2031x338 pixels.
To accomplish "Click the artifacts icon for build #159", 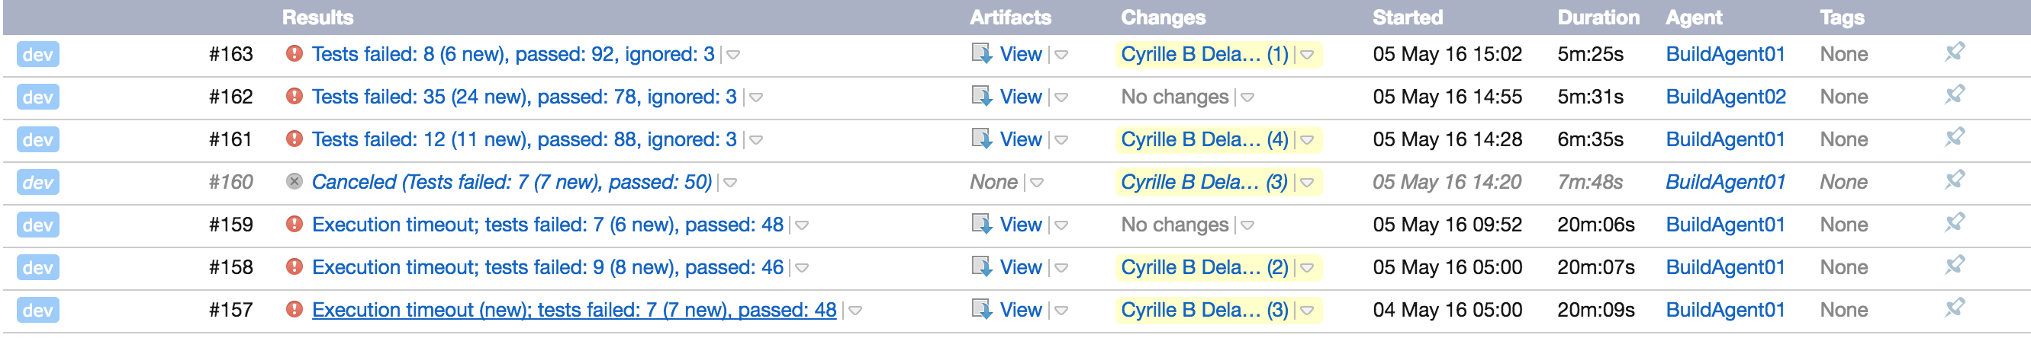I will (x=981, y=224).
